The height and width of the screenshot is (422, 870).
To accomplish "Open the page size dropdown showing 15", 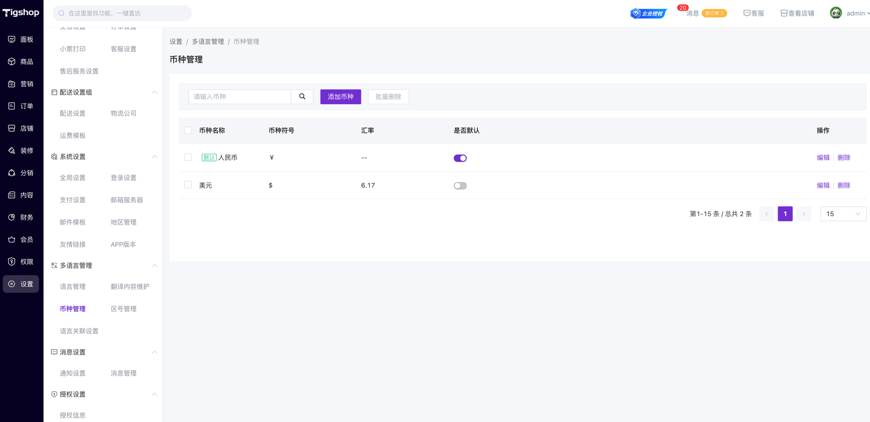I will [843, 214].
